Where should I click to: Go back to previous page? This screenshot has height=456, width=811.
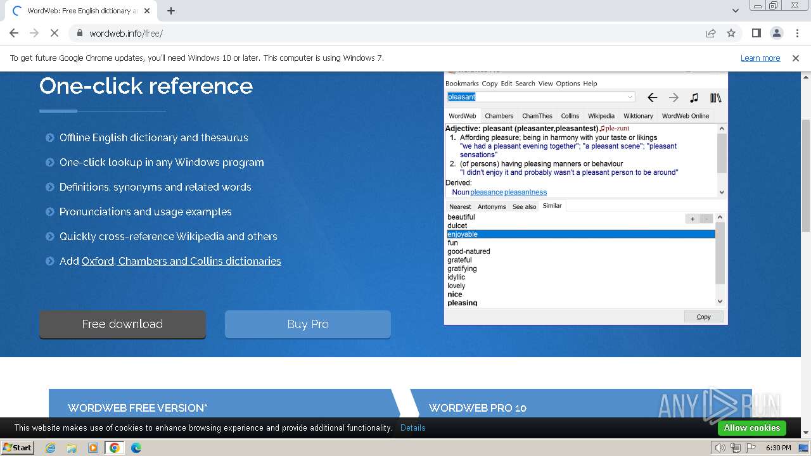click(x=14, y=34)
